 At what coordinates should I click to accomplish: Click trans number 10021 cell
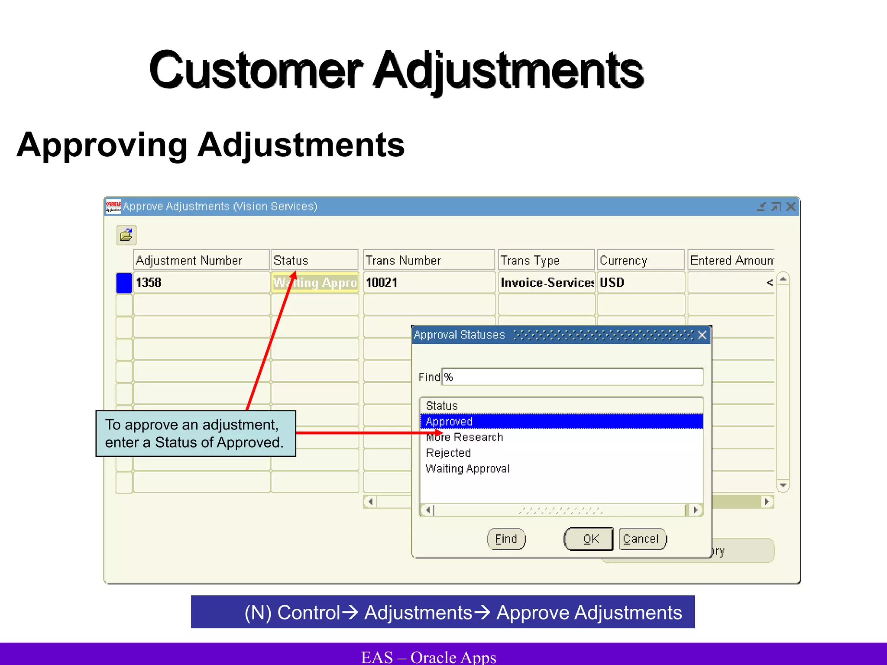[x=429, y=283]
